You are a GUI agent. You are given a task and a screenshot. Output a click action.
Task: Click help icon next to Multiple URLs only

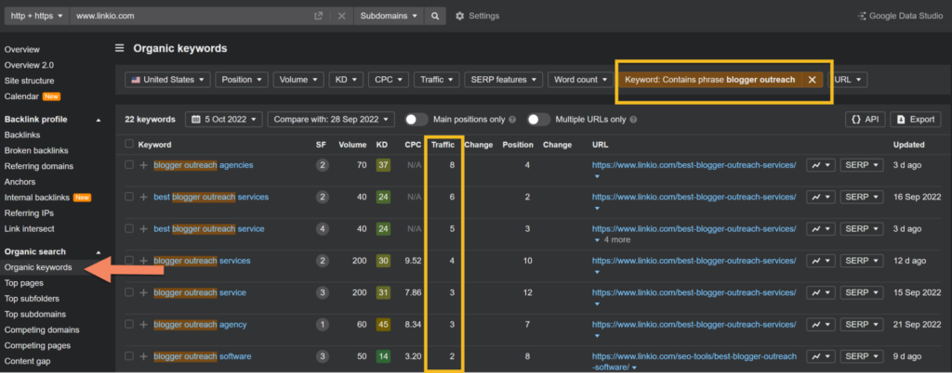(633, 120)
